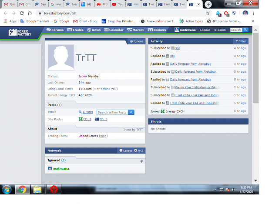Open the Forums menu
This screenshot has height=204, width=272.
coord(55,30)
